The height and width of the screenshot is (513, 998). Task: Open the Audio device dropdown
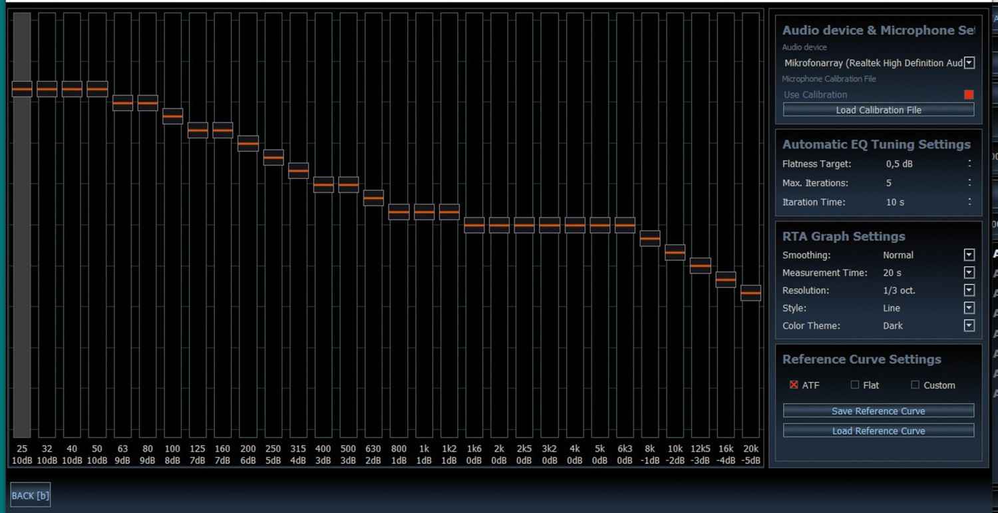pyautogui.click(x=969, y=63)
